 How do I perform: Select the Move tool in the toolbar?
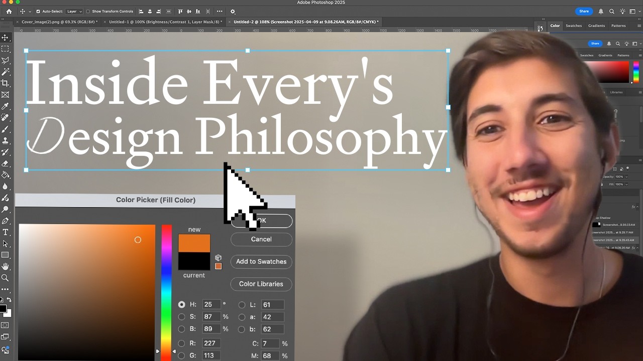6,38
